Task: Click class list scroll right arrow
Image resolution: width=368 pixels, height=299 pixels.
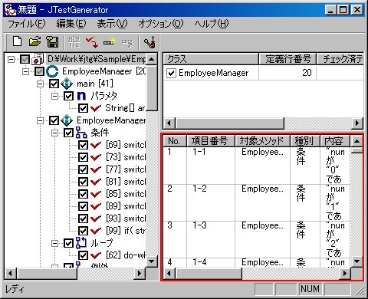Action: coord(357,123)
